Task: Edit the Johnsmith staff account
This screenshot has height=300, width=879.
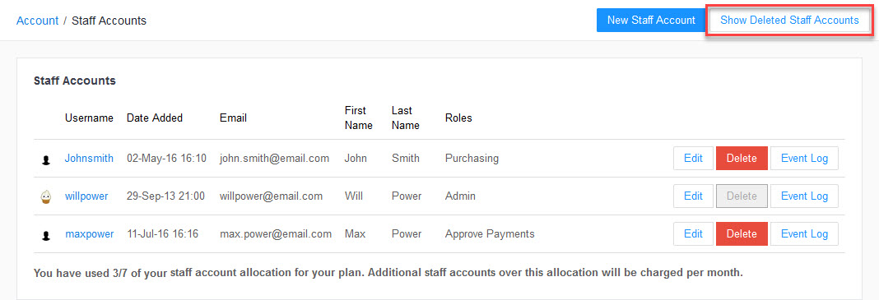Action: (693, 159)
